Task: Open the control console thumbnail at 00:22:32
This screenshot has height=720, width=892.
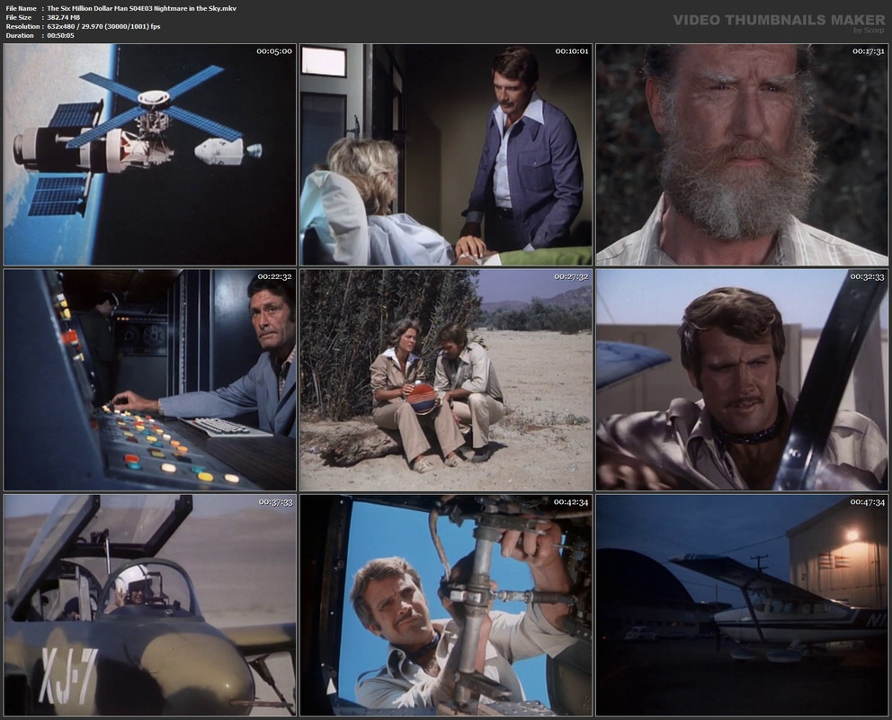Action: [x=149, y=380]
